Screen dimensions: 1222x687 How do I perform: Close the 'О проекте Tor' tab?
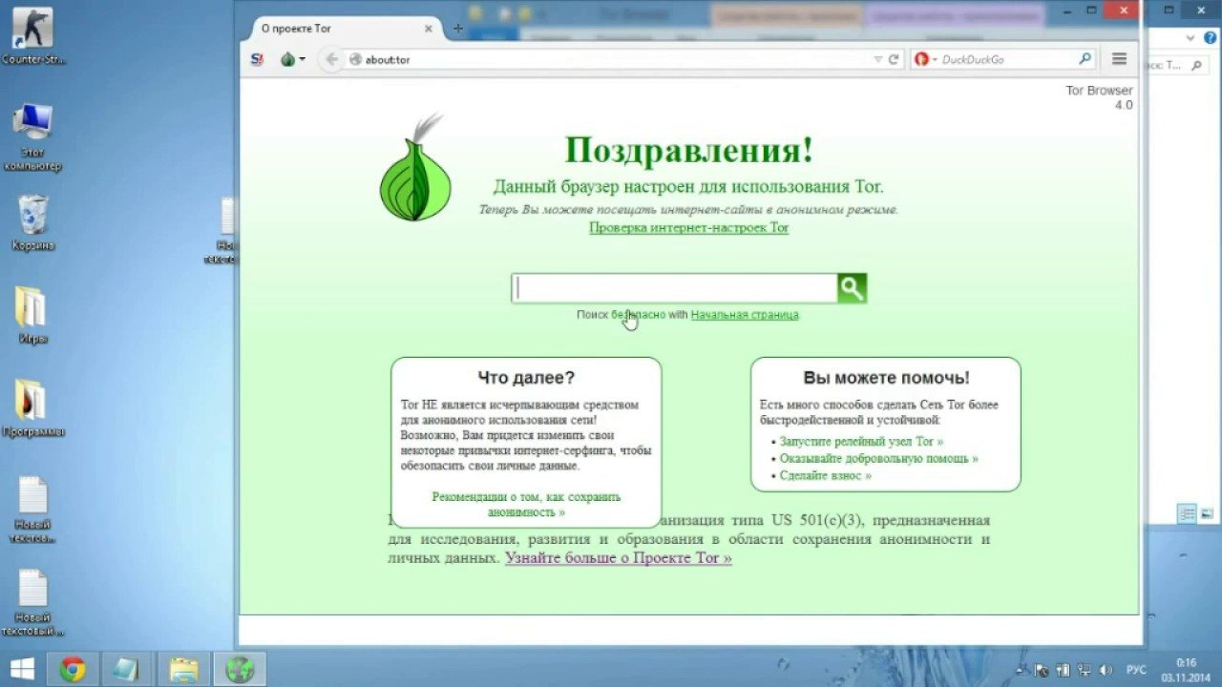click(429, 29)
